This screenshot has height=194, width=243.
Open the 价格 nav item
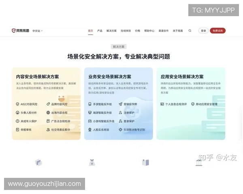(x=137, y=31)
